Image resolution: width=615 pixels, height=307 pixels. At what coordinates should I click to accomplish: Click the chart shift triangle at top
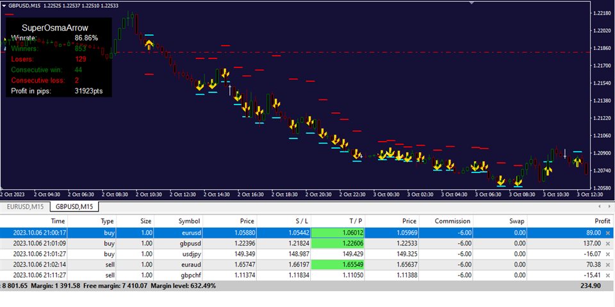[472, 3]
